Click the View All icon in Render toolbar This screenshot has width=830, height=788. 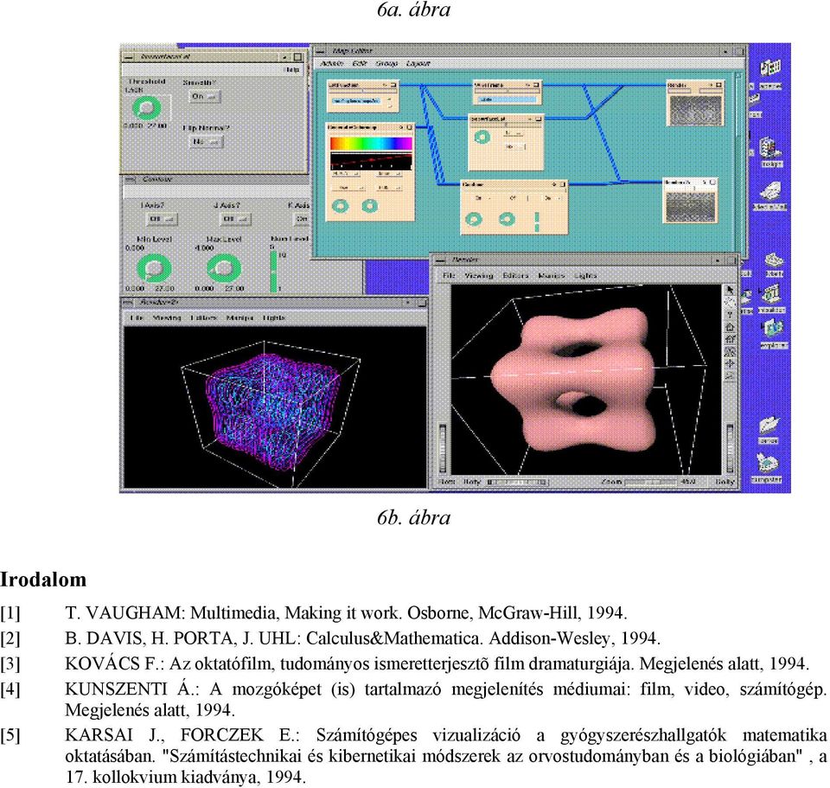(730, 351)
